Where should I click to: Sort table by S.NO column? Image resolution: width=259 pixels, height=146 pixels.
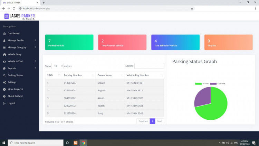pyautogui.click(x=53, y=75)
